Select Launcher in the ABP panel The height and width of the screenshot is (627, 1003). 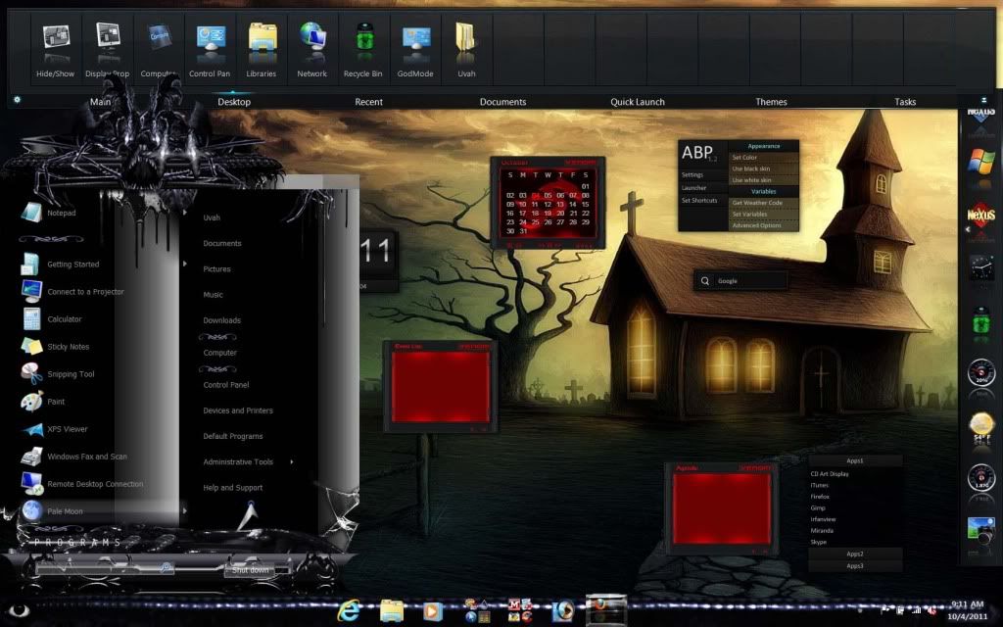(x=694, y=188)
